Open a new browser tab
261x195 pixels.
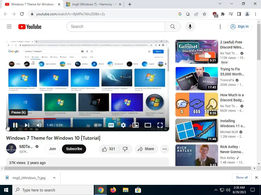[130, 4]
